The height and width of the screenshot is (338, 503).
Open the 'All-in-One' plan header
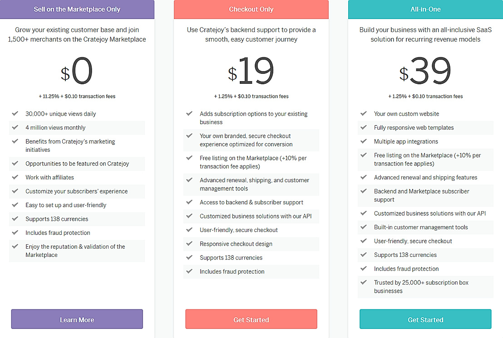tap(425, 9)
